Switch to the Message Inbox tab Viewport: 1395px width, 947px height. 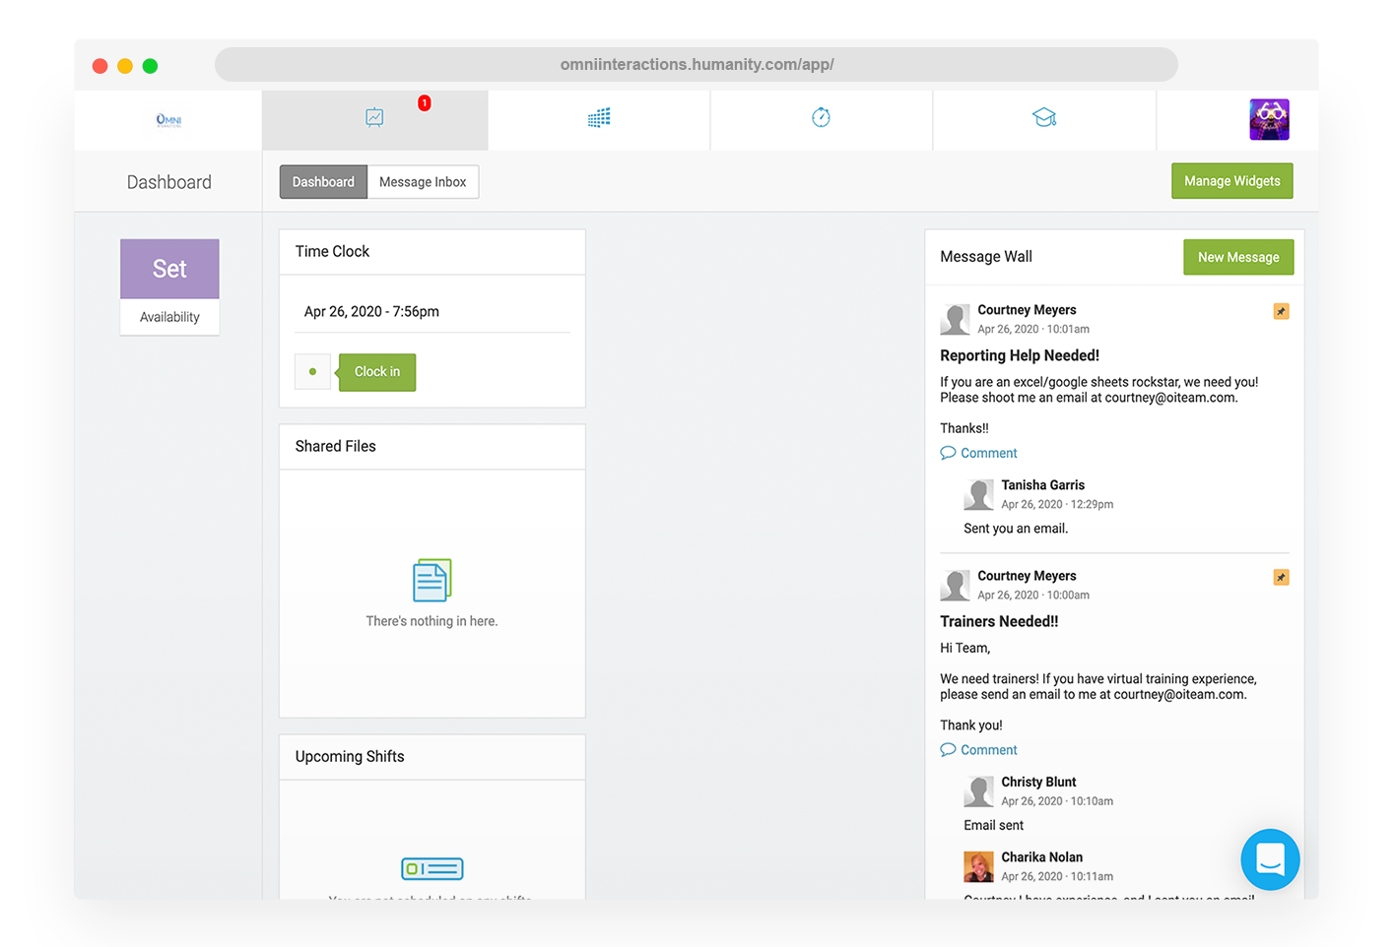pyautogui.click(x=423, y=182)
